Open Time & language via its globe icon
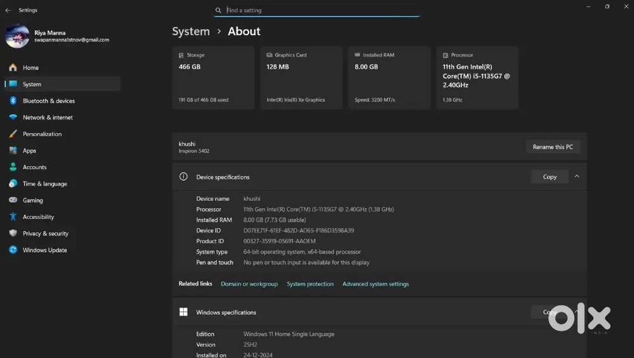This screenshot has height=358, width=634. pyautogui.click(x=13, y=184)
